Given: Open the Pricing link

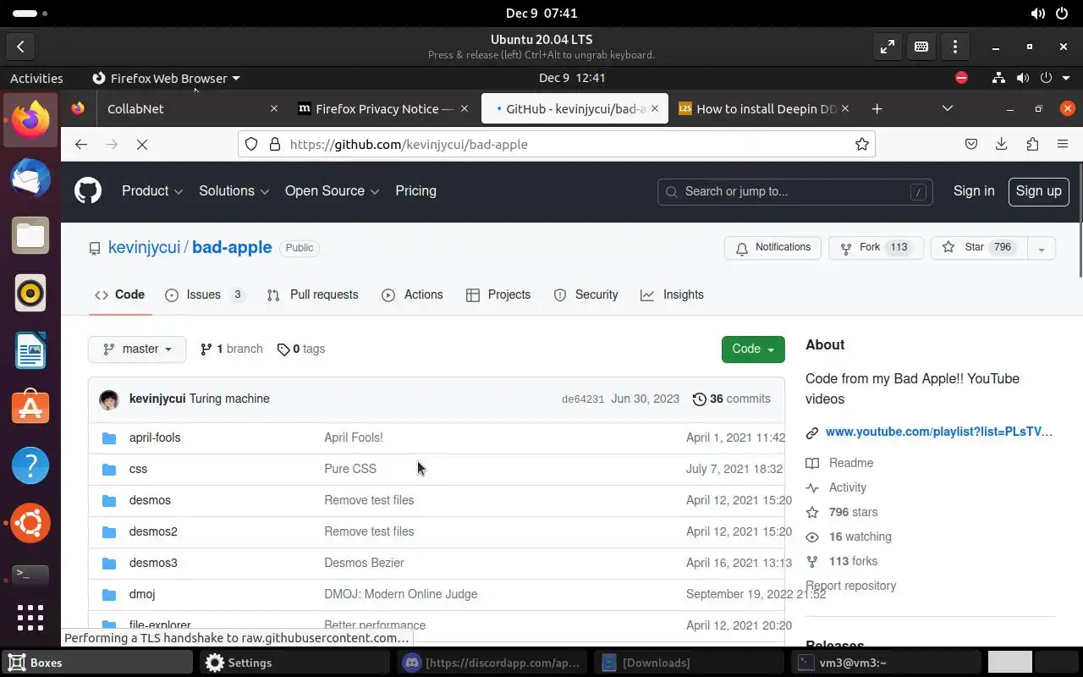Looking at the screenshot, I should pos(416,191).
